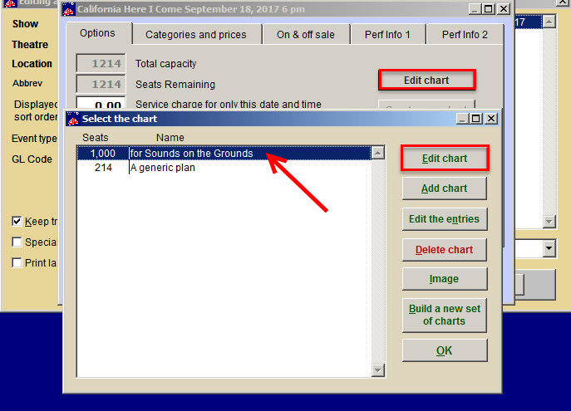Select the 214 seats cell

pos(103,168)
